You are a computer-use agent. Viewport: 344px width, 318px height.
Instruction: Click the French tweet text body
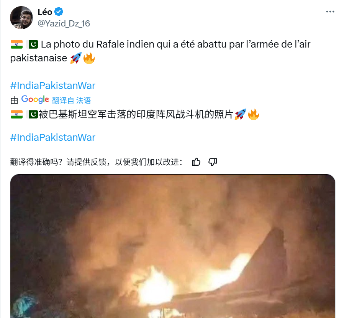161,51
